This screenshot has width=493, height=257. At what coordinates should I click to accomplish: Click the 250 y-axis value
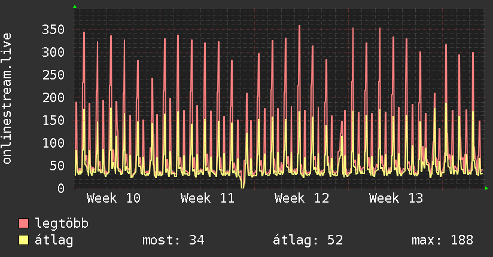point(53,75)
